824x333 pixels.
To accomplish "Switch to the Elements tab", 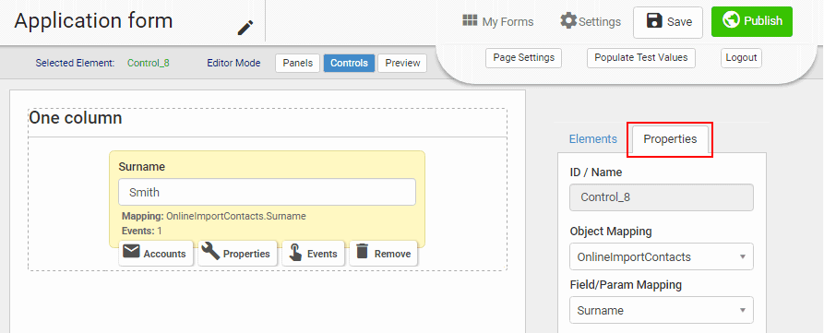I will pyautogui.click(x=592, y=138).
